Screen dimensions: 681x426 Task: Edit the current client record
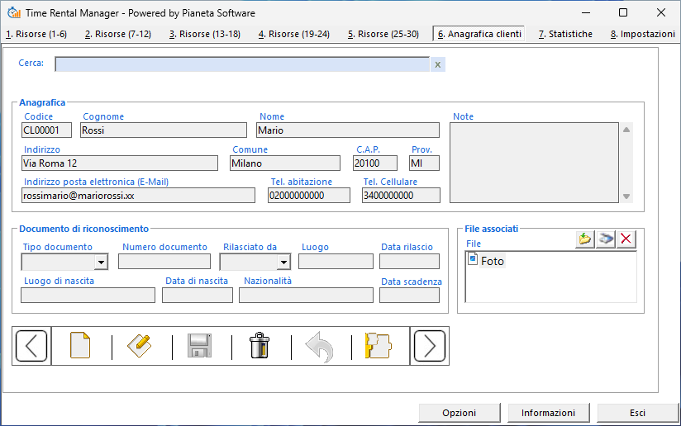[x=140, y=346]
